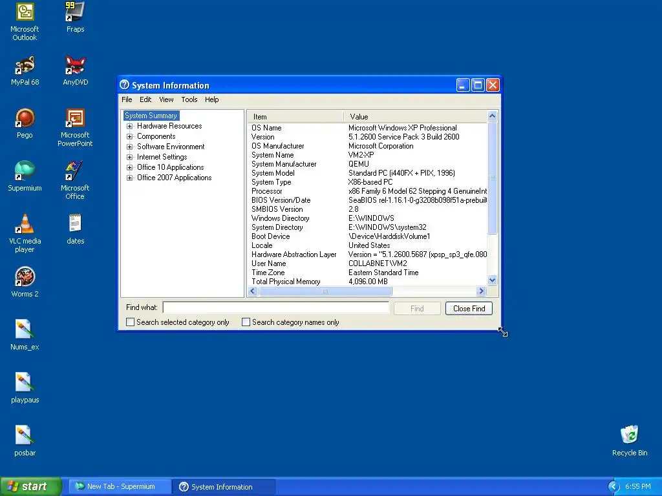662x496 pixels.
Task: Expand the Office 10 Applications node
Action: (129, 167)
